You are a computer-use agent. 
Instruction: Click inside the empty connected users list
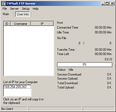(29, 51)
